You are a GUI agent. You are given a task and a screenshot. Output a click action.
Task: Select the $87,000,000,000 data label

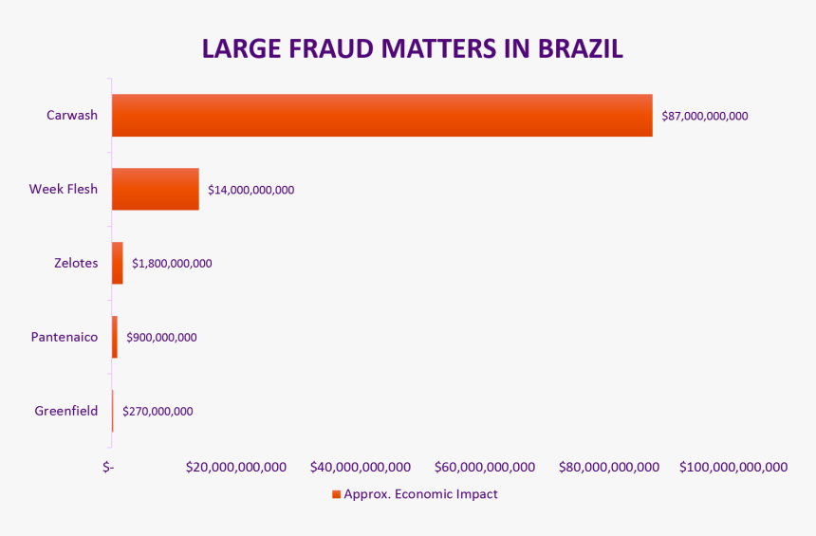click(705, 117)
